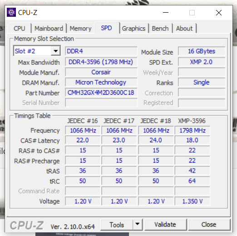Click CAS# Latency 18.0 XMP cell
237x236 pixels.
[192, 140]
